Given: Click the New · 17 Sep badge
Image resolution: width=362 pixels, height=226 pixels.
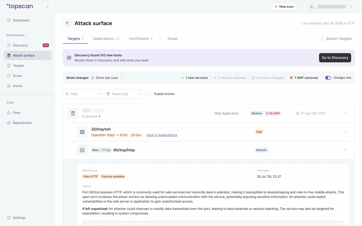Looking at the screenshot, I should (x=101, y=150).
